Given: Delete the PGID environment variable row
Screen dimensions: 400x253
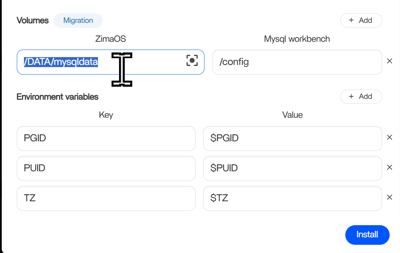Looking at the screenshot, I should pyautogui.click(x=390, y=137).
